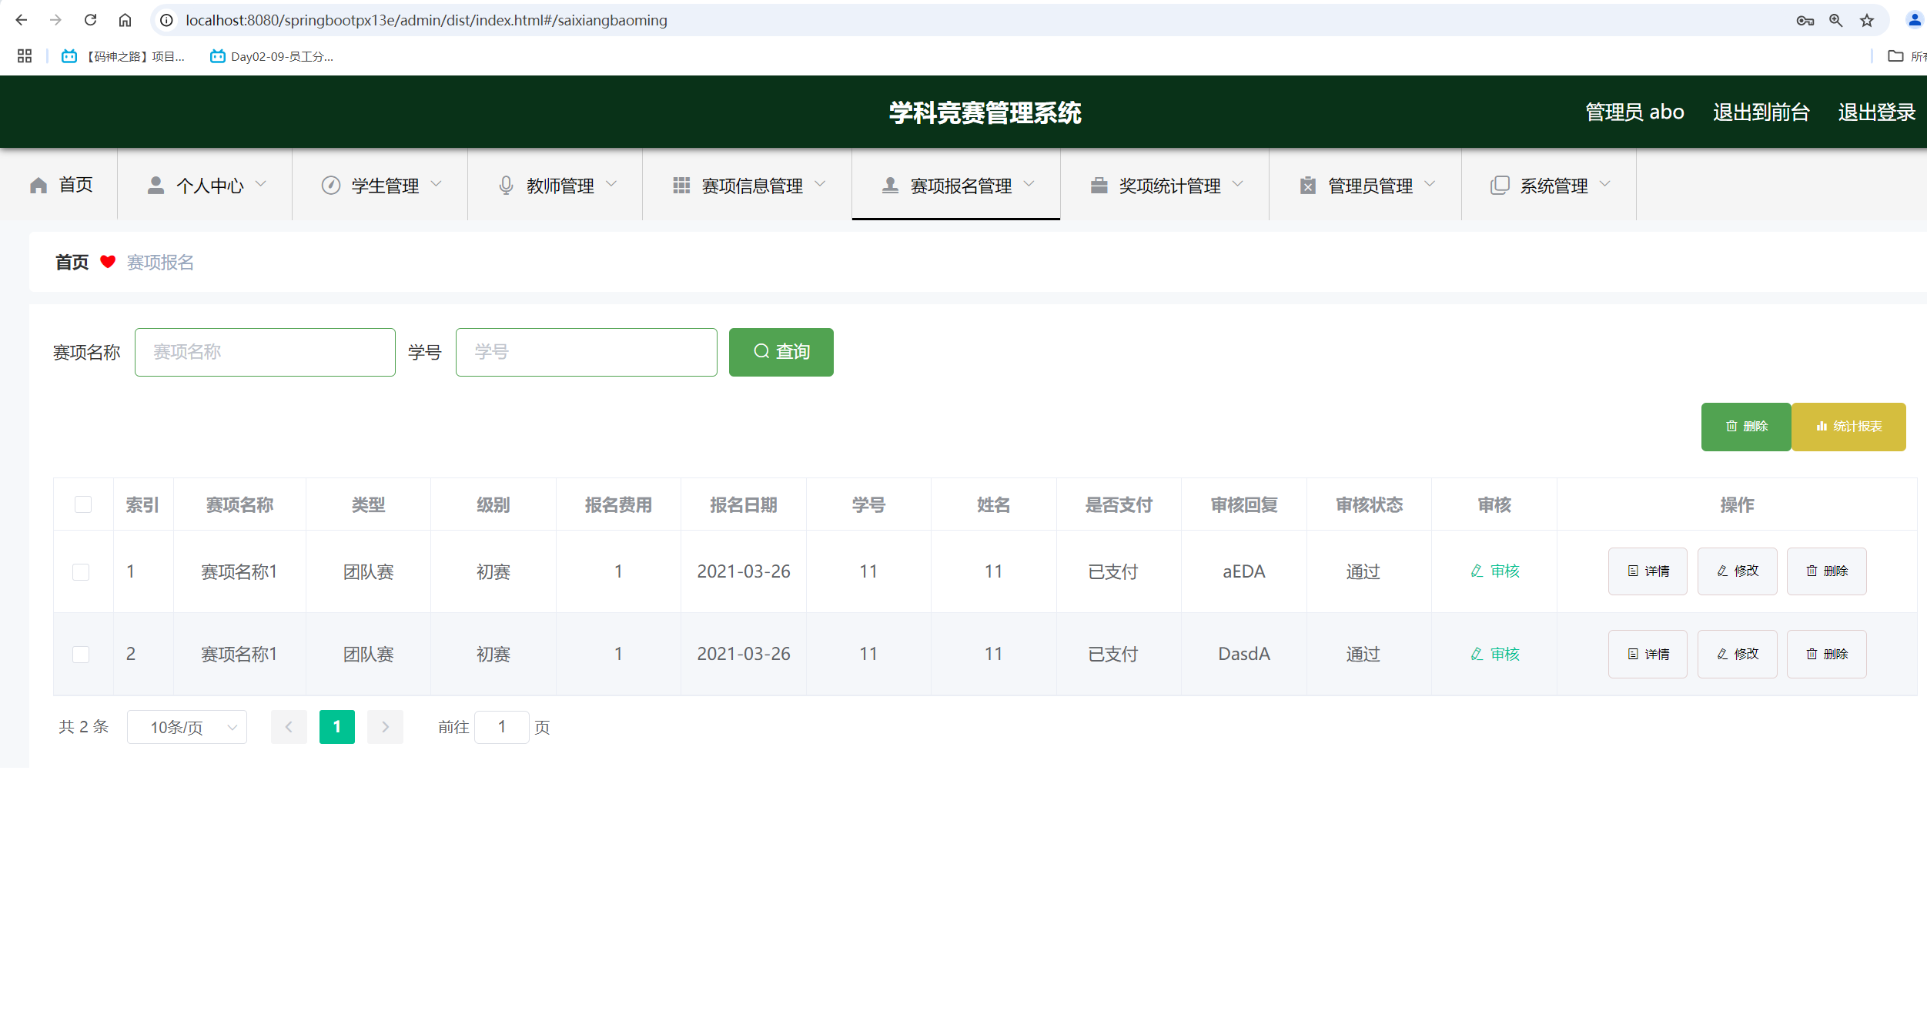Click 修改 for aEDA row
1927x1015 pixels.
pos(1738,571)
